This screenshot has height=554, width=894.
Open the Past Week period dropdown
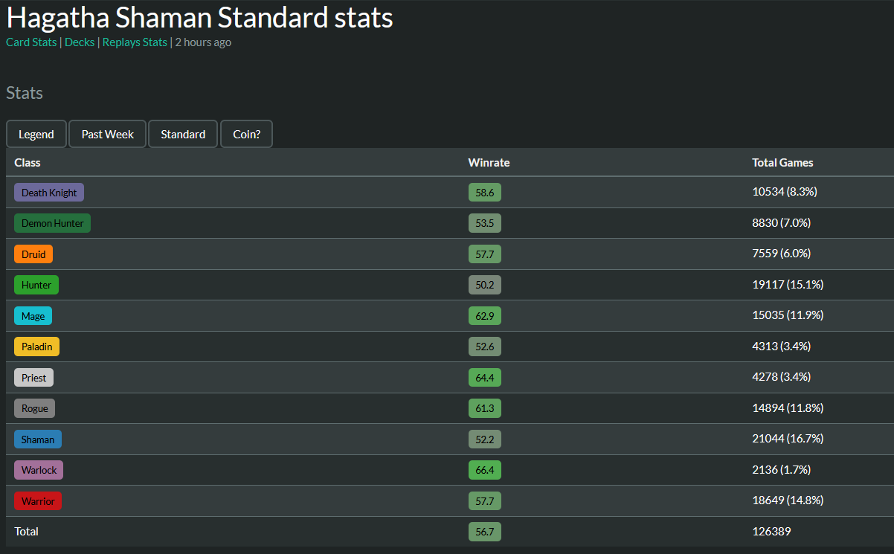pos(108,134)
